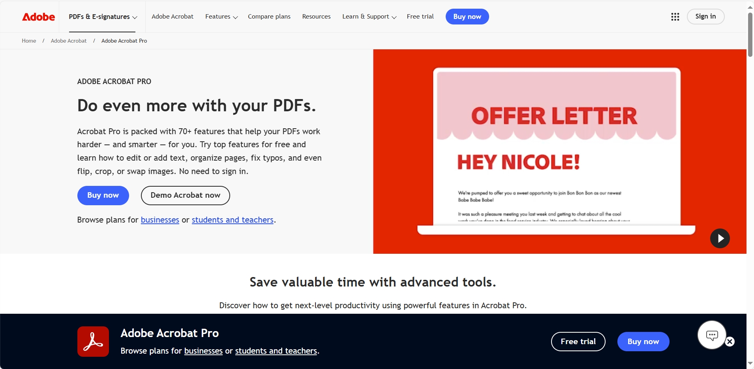The image size is (754, 369).
Task: Click the Acrobat Pro icon in banner
Action: 93,341
